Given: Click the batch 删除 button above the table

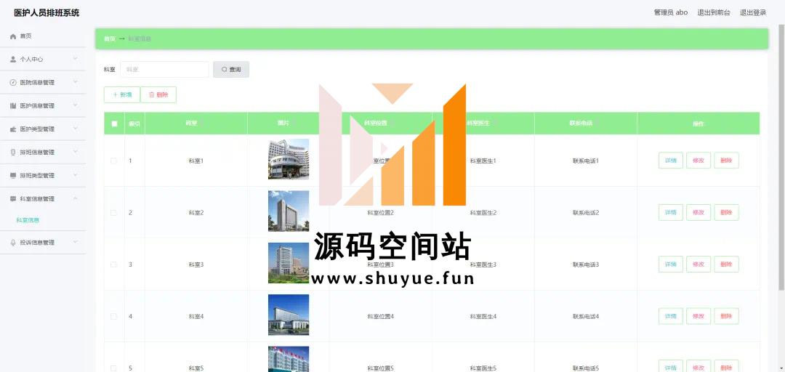Looking at the screenshot, I should (158, 94).
